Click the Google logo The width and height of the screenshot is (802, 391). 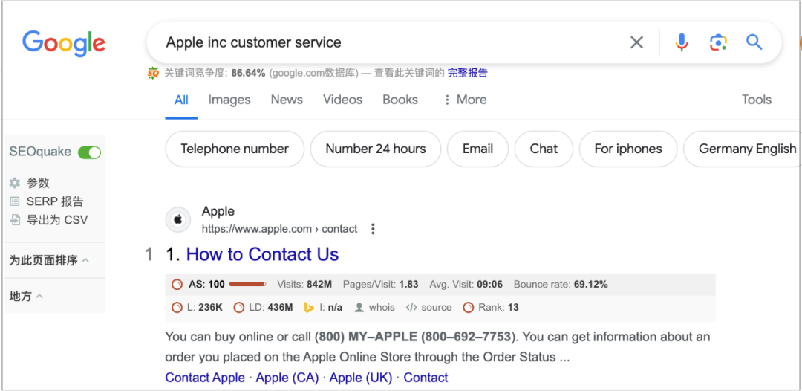pos(64,44)
